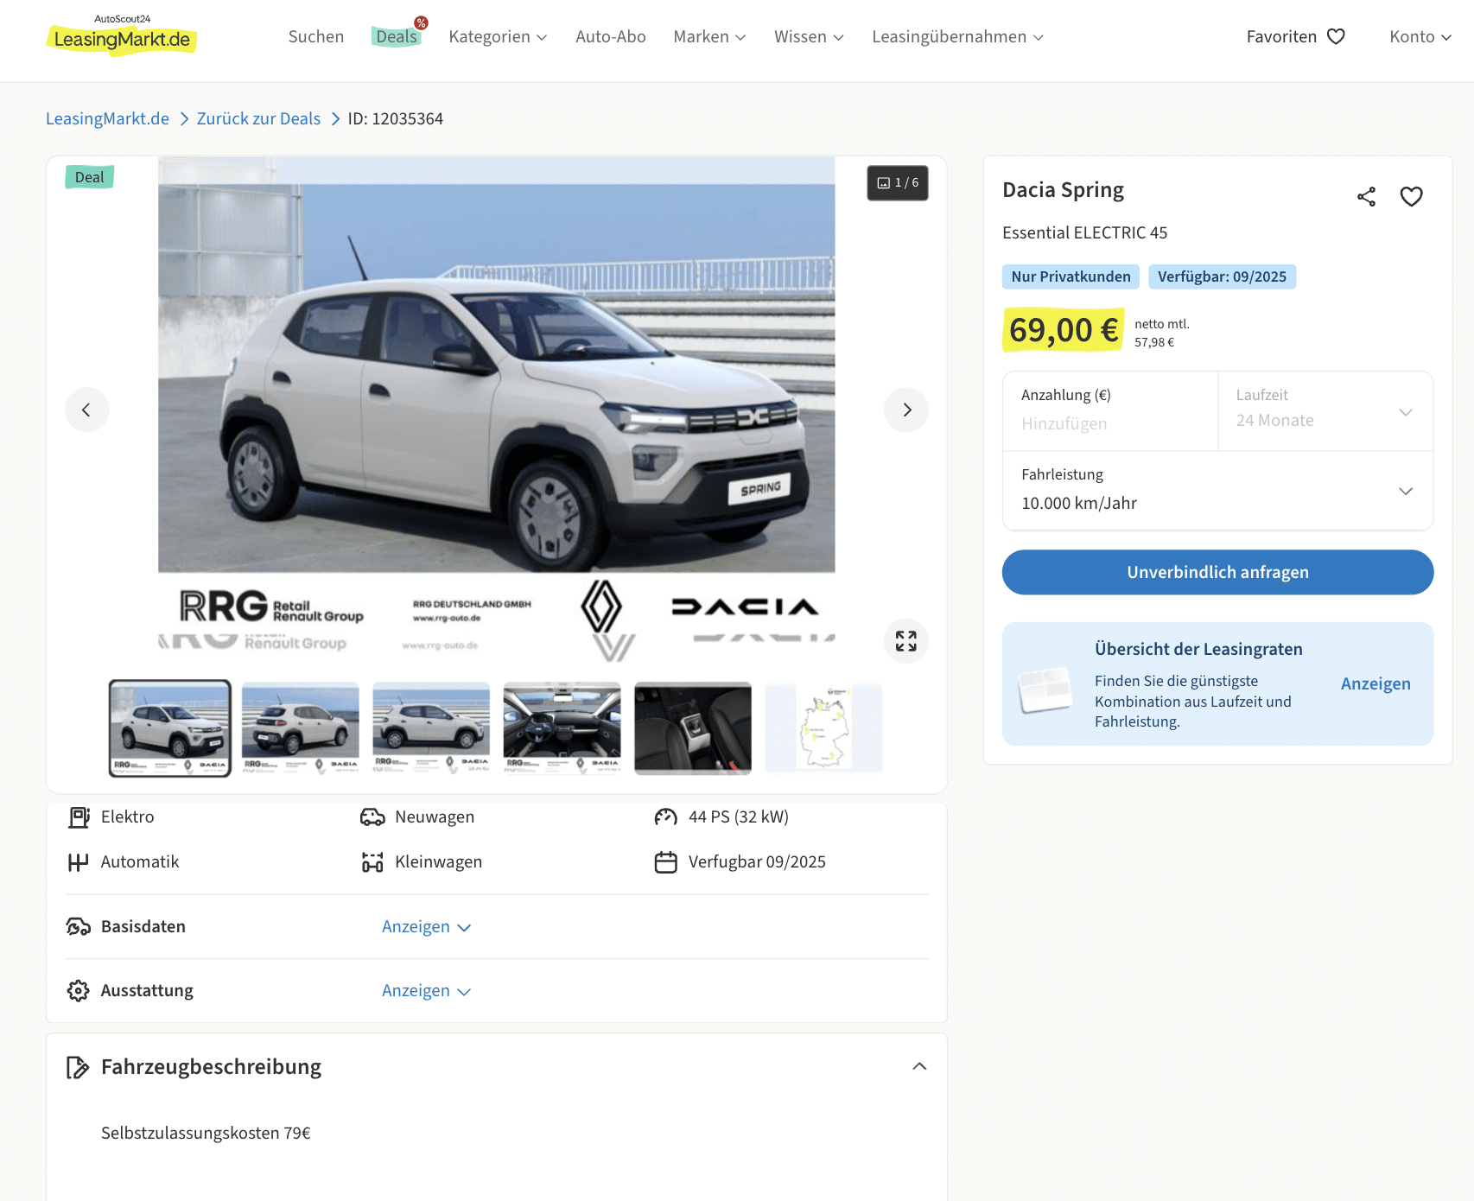
Task: Show next car image
Action: tap(906, 410)
